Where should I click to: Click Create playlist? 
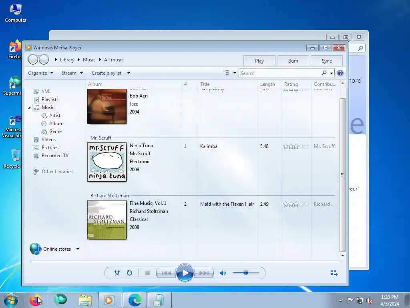coord(107,73)
